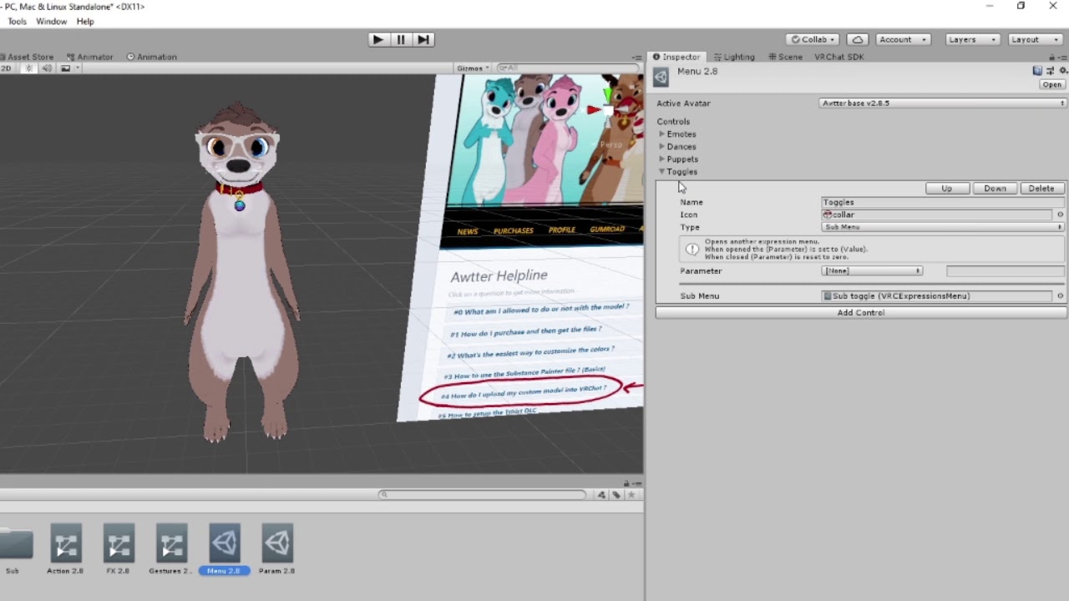Open the cloud services icon next to Collab
Viewport: 1069px width, 601px height.
tap(858, 39)
